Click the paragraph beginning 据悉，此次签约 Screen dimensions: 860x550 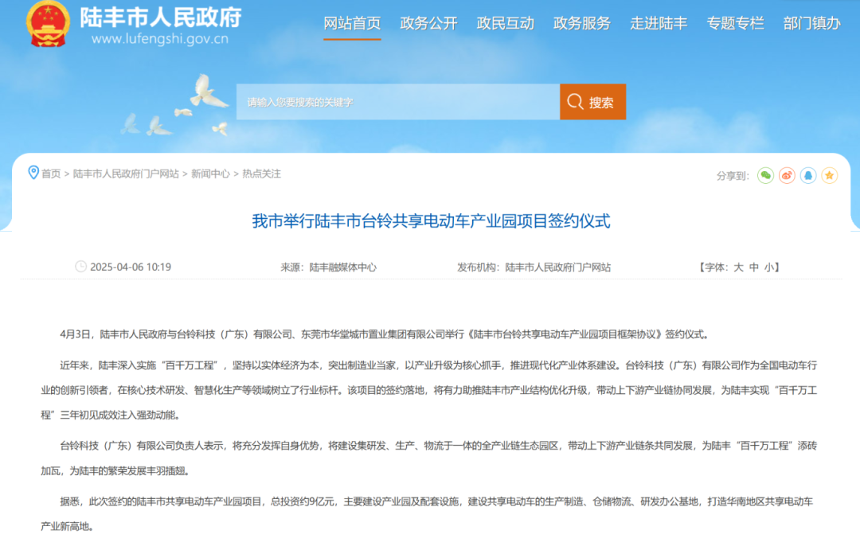click(428, 514)
